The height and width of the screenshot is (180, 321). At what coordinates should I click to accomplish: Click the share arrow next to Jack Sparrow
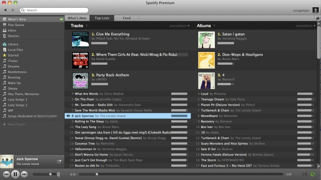tap(59, 161)
